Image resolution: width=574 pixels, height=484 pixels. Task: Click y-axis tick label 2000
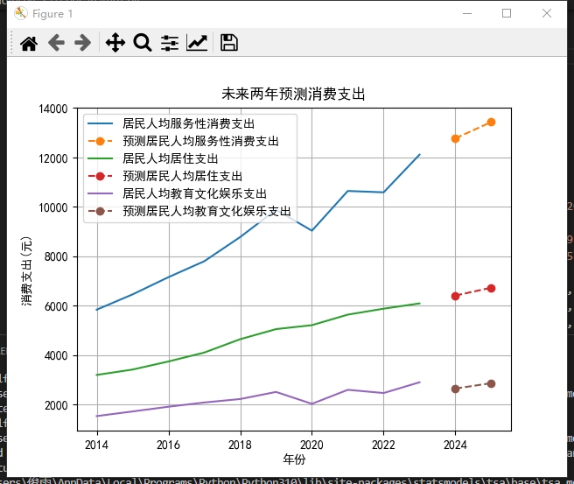point(56,405)
